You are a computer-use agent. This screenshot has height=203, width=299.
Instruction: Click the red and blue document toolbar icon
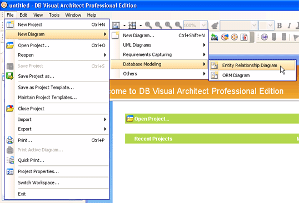[244, 37]
